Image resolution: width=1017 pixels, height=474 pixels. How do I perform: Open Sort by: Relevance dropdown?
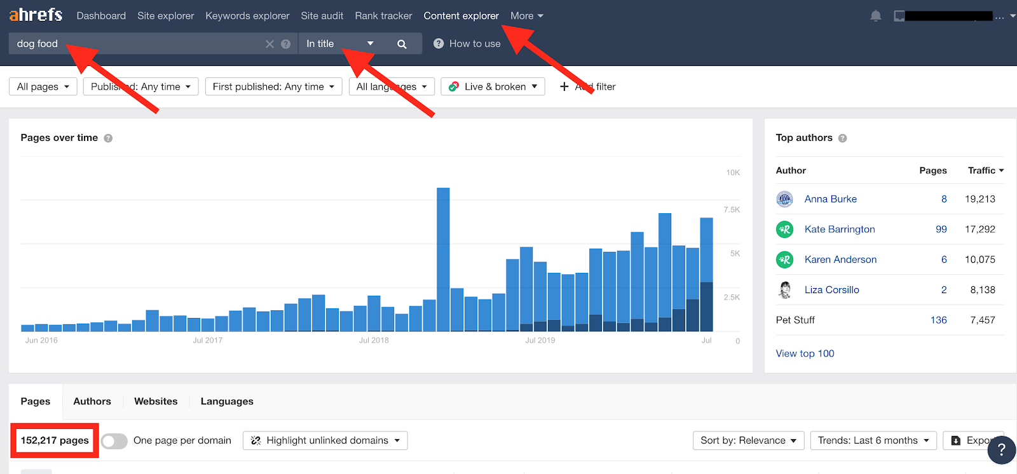pos(749,441)
